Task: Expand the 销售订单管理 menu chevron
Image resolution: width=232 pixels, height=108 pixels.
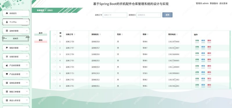Action: tap(27, 91)
